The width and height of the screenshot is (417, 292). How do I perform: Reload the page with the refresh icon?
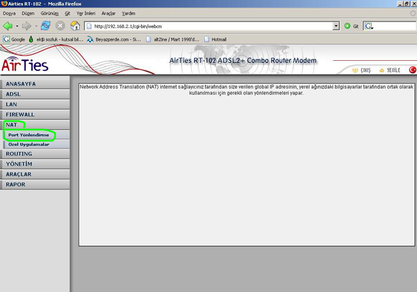(x=46, y=26)
